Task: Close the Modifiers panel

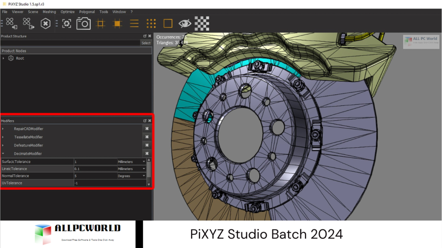Action: click(150, 121)
